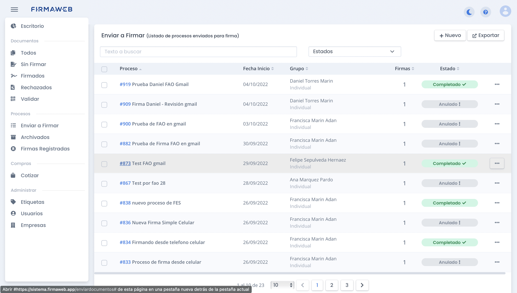
Task: Click the Texto a buscar search field
Action: click(198, 52)
